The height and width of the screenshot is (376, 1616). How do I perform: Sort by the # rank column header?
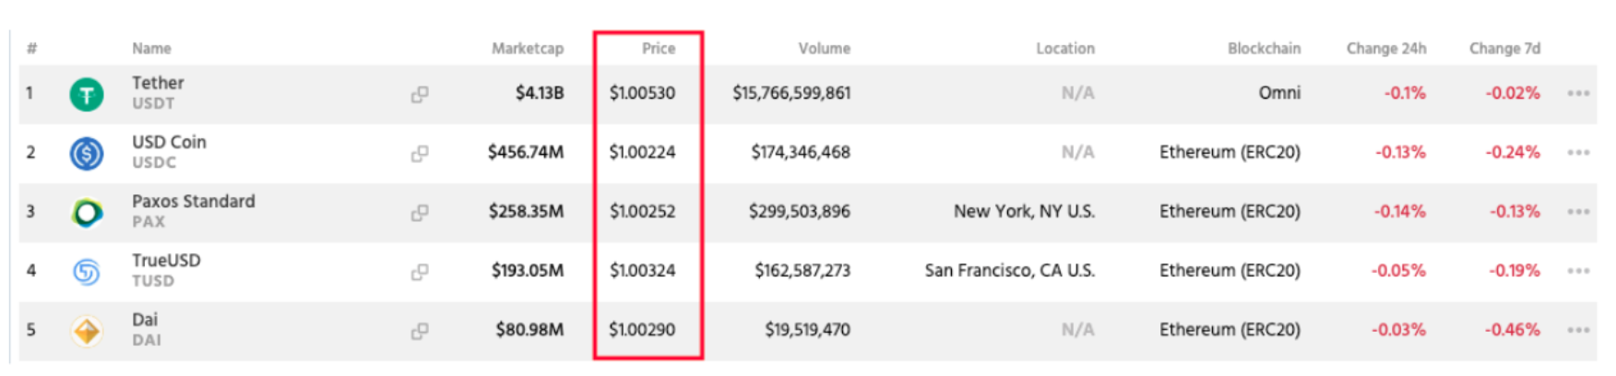[31, 49]
